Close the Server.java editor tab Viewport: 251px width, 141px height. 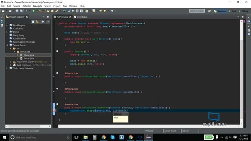pos(70,17)
